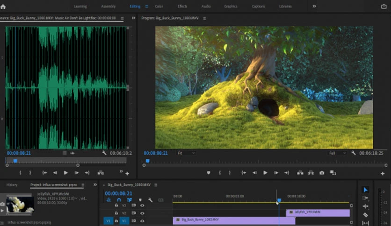Open the Learning workspace tab
The height and width of the screenshot is (226, 391).
(80, 7)
